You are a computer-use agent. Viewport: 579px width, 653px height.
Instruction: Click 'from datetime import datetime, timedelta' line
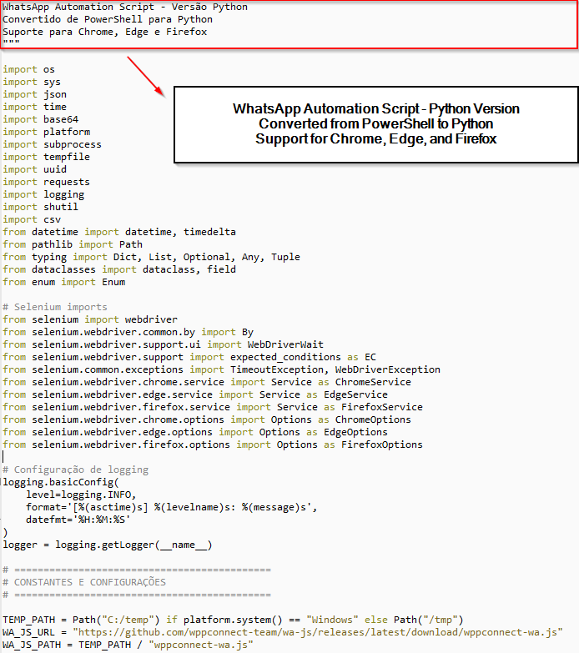click(x=119, y=232)
